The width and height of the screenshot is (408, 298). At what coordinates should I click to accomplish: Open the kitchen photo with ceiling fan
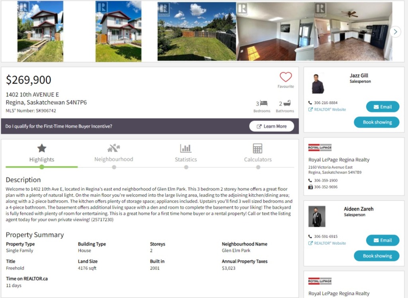(353, 31)
